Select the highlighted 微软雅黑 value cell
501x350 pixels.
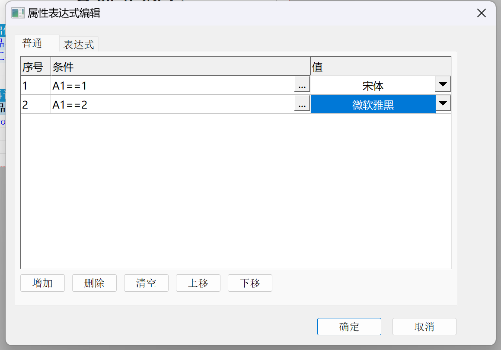373,105
